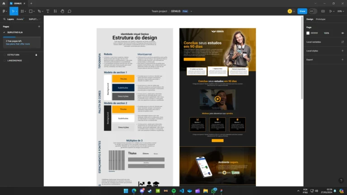
Task: Open the Figma main menu
Action: (4, 11)
